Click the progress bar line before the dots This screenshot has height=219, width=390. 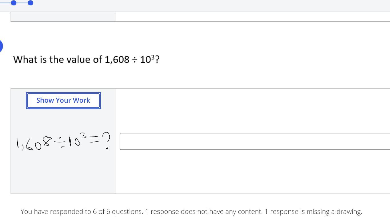click(x=5, y=3)
